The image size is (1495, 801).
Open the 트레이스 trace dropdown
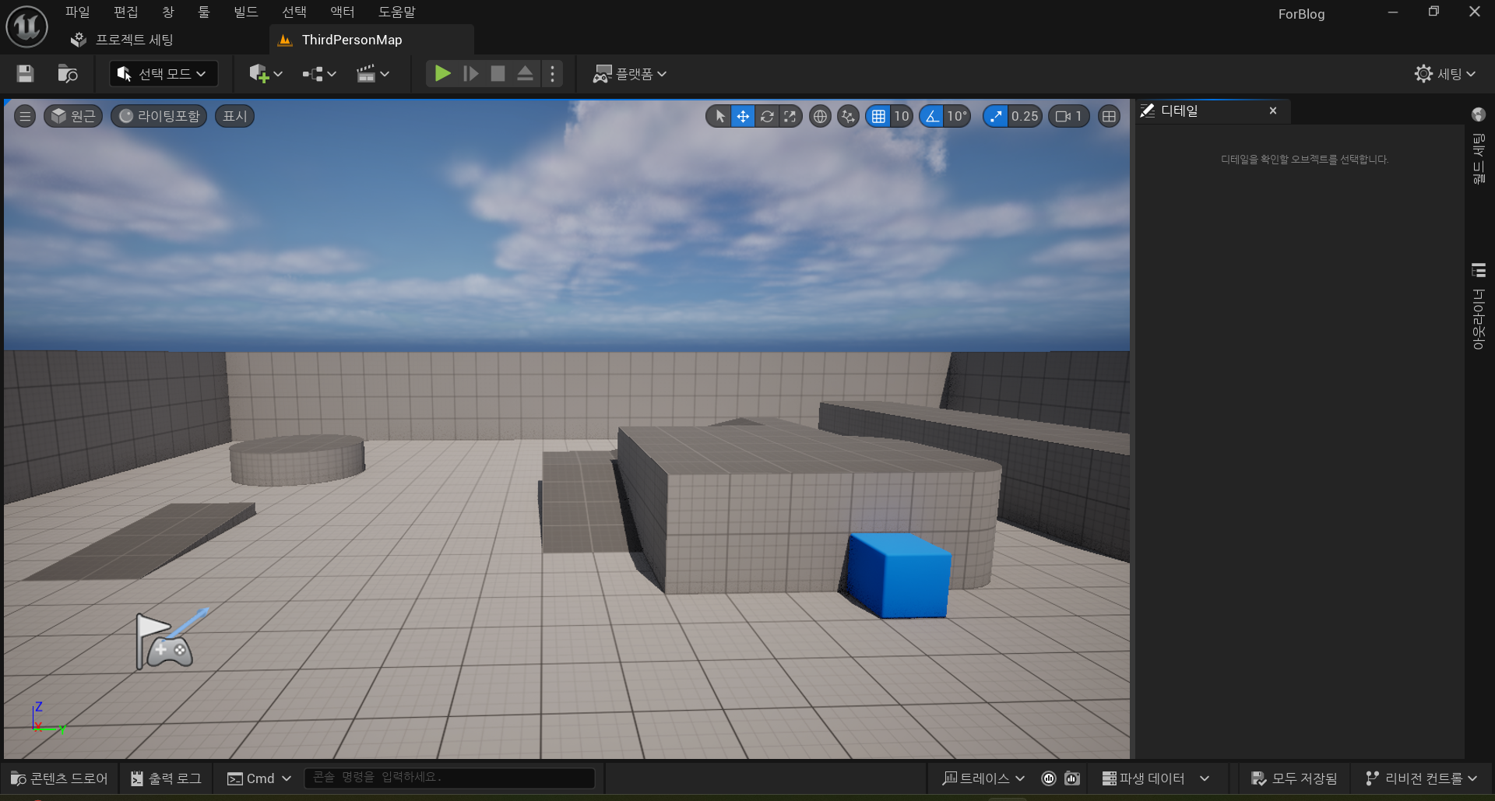coord(983,778)
